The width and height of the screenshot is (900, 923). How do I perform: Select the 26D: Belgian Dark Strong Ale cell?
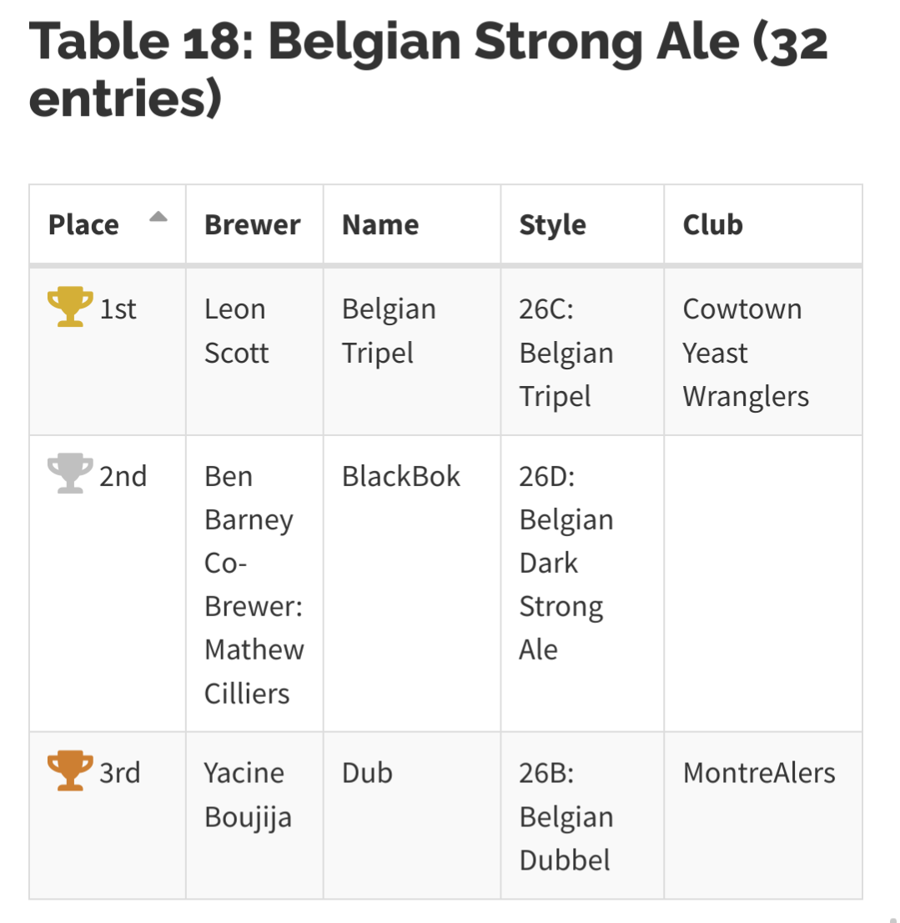pyautogui.click(x=566, y=563)
